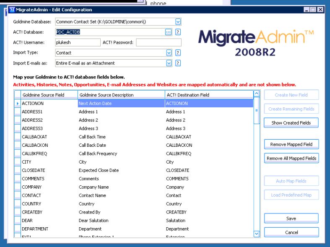Browse for ACT! database with ellipsis button

click(x=169, y=32)
